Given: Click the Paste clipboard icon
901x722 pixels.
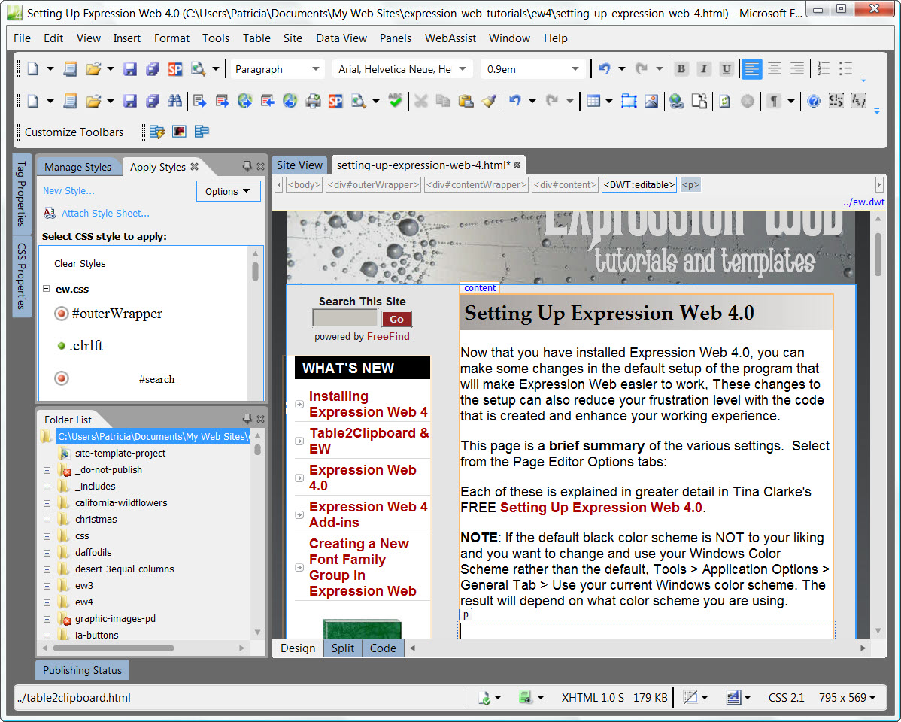Looking at the screenshot, I should pyautogui.click(x=466, y=102).
